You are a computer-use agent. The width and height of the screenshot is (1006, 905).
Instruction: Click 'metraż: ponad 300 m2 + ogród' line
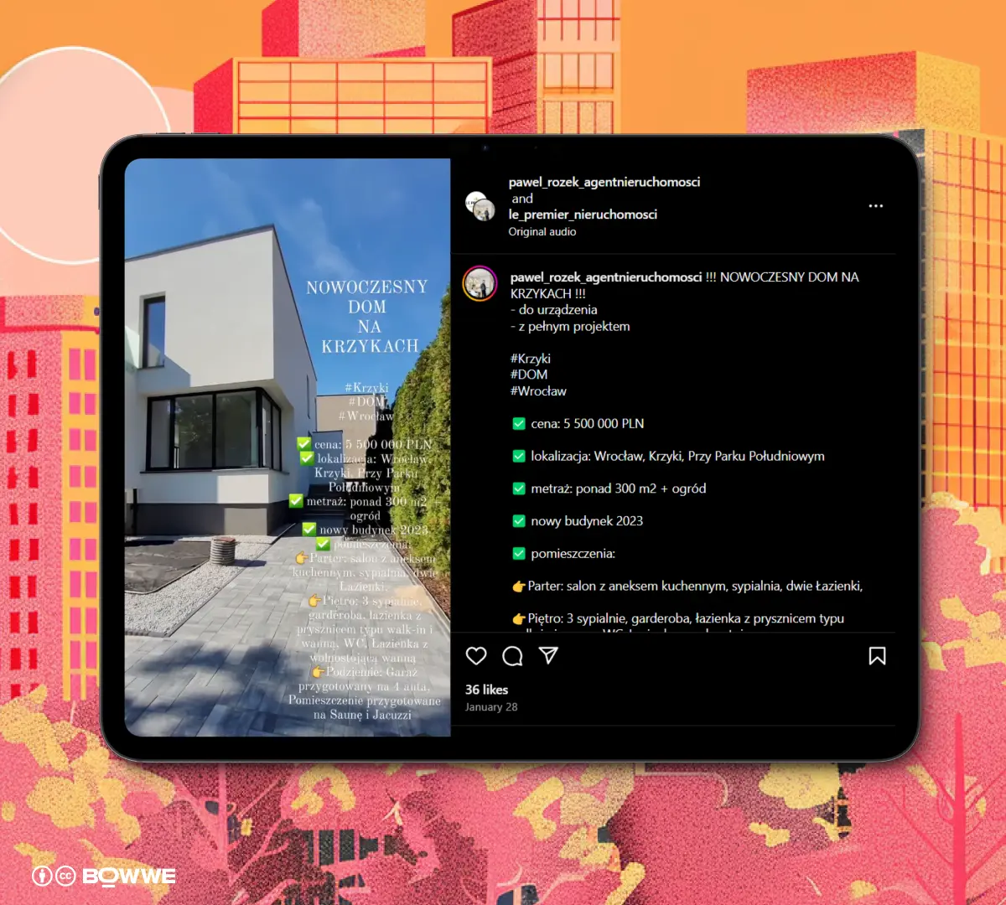[x=609, y=489]
